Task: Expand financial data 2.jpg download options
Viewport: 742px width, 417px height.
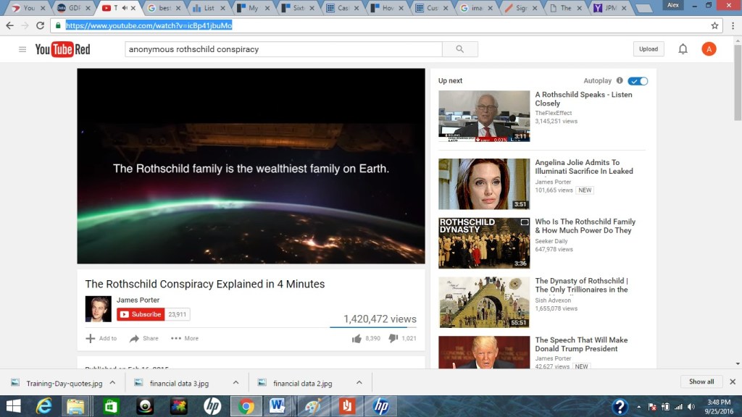Action: pyautogui.click(x=359, y=382)
